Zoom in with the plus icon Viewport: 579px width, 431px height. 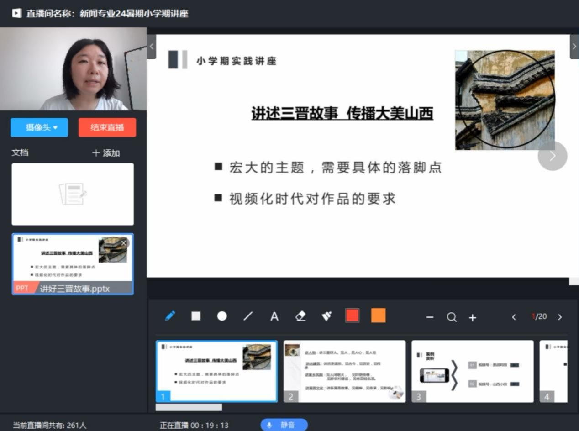pos(473,317)
